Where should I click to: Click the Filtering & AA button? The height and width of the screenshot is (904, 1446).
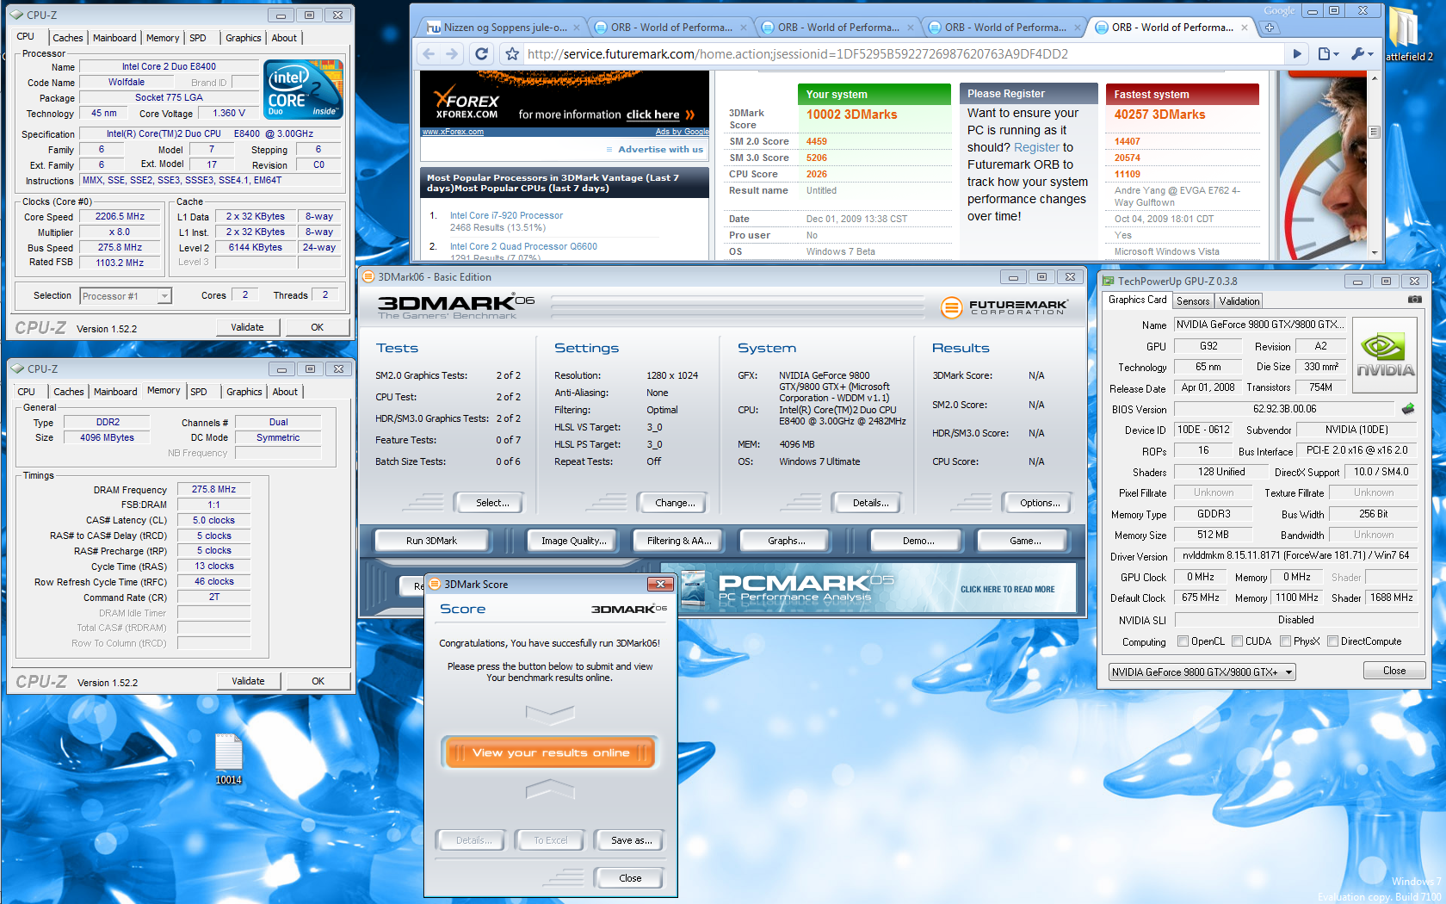click(x=679, y=541)
